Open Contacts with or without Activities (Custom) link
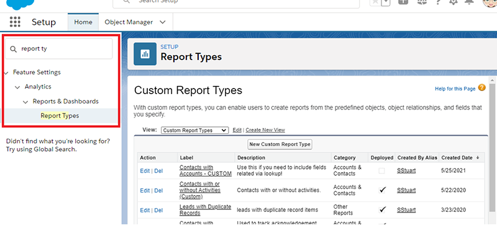Viewport: 497px width, 231px height. point(200,190)
